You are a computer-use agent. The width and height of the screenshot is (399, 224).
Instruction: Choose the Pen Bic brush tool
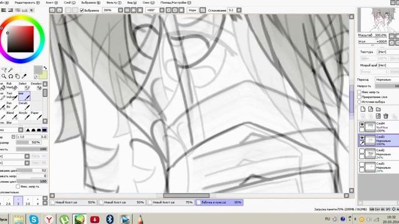point(12,106)
